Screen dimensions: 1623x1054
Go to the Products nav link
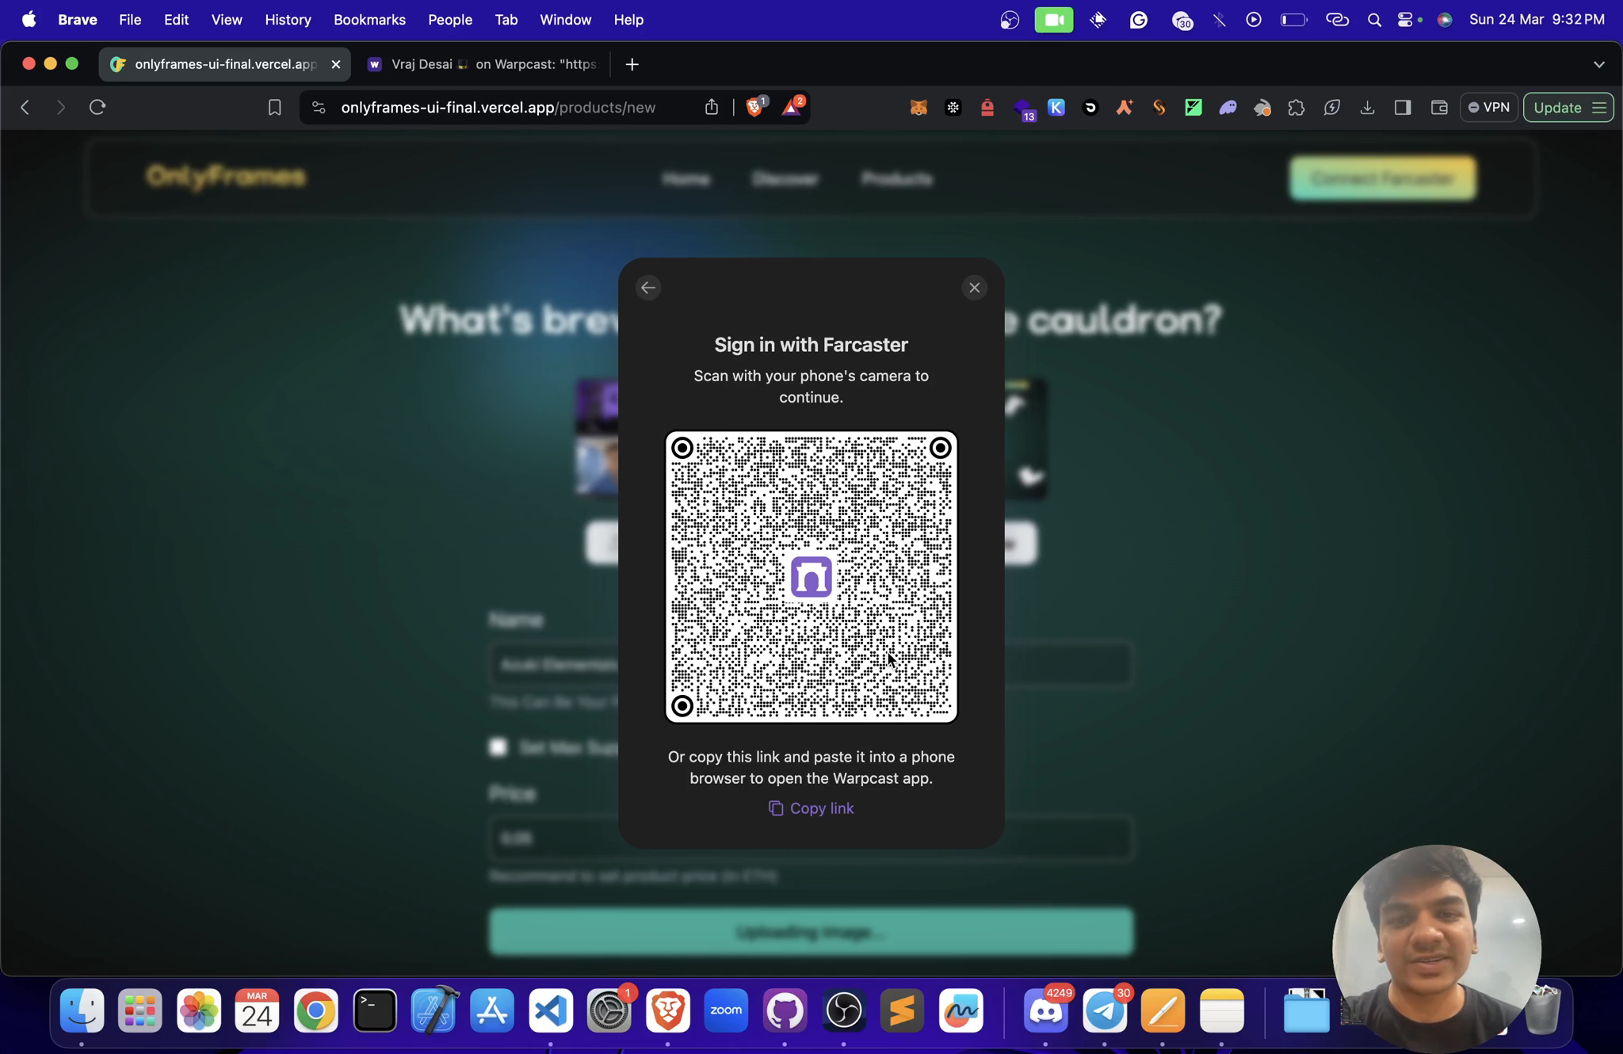(x=896, y=179)
